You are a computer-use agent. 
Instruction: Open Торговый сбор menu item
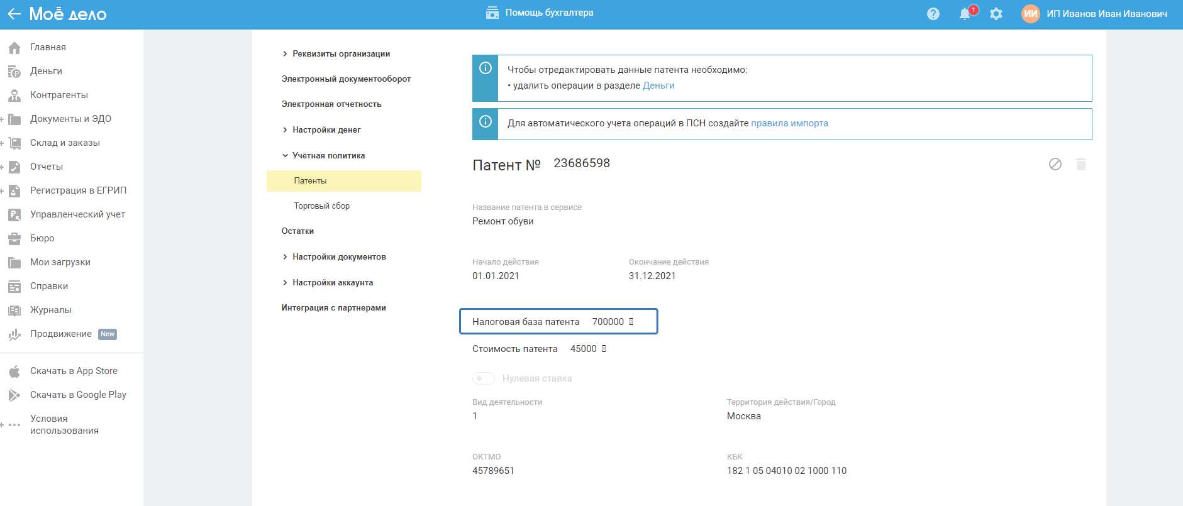coord(322,206)
